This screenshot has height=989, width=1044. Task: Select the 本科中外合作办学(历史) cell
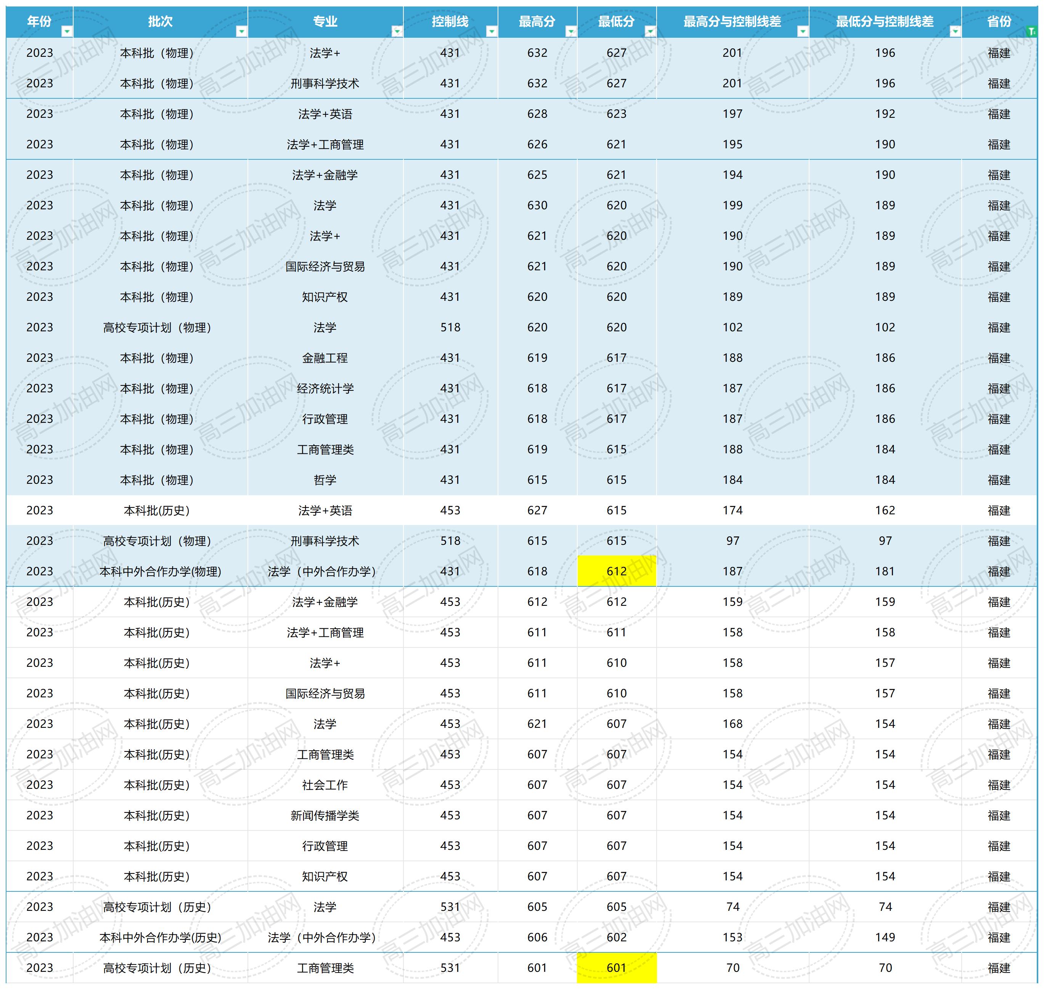(160, 937)
